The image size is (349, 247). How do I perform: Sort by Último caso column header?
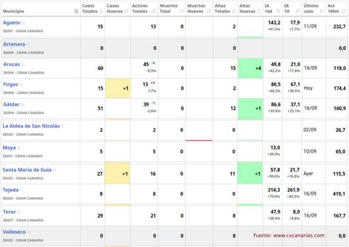pos(313,9)
